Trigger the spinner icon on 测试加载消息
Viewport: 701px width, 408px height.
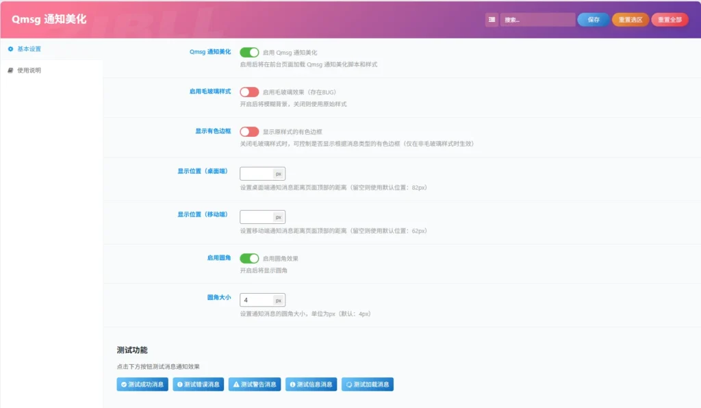(348, 385)
